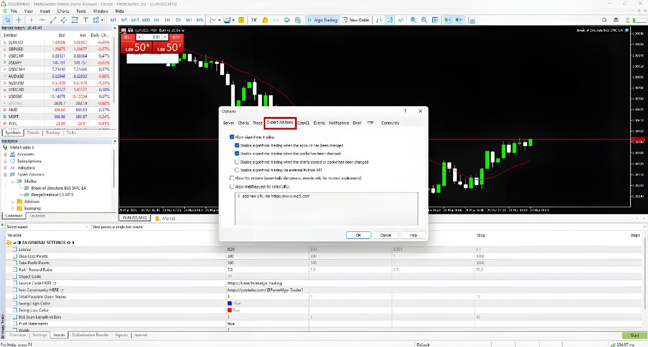The width and height of the screenshot is (648, 347).
Task: Collapse the Expert Advisors node
Action: [x=5, y=174]
